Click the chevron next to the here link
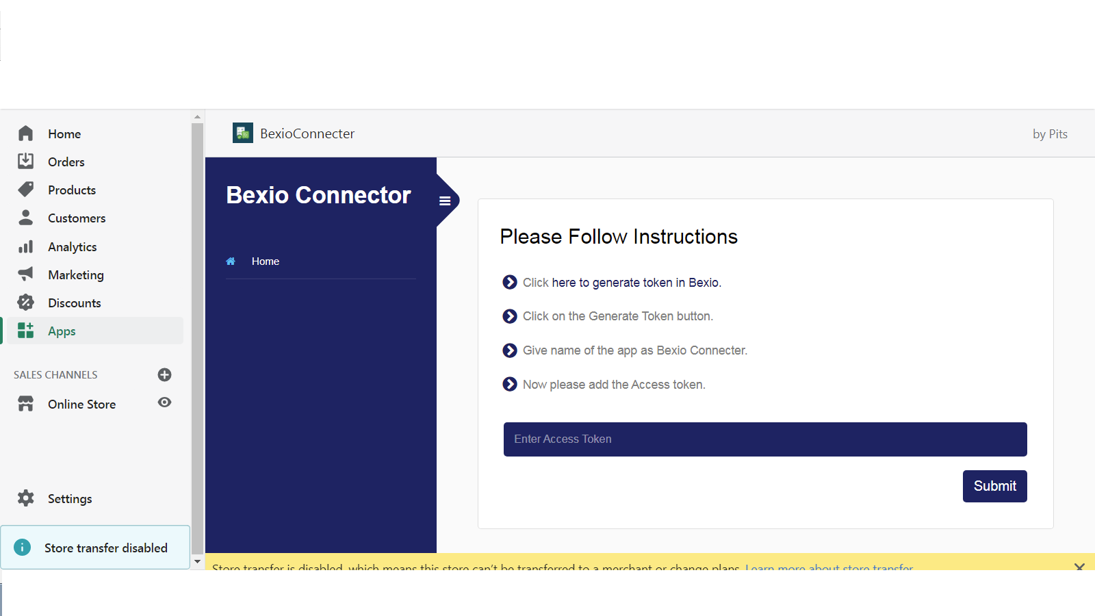This screenshot has width=1095, height=616. (x=510, y=282)
